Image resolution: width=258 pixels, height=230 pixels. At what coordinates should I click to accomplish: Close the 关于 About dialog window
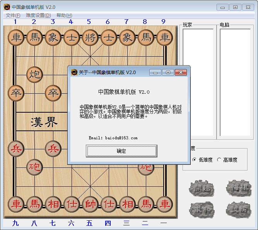click(x=180, y=72)
